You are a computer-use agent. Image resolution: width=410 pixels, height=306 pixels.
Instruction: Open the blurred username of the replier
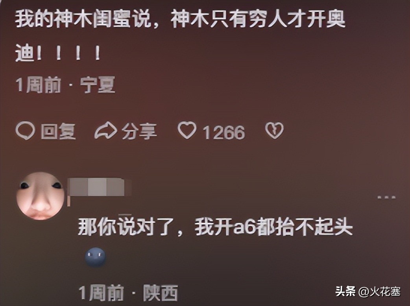(x=99, y=188)
